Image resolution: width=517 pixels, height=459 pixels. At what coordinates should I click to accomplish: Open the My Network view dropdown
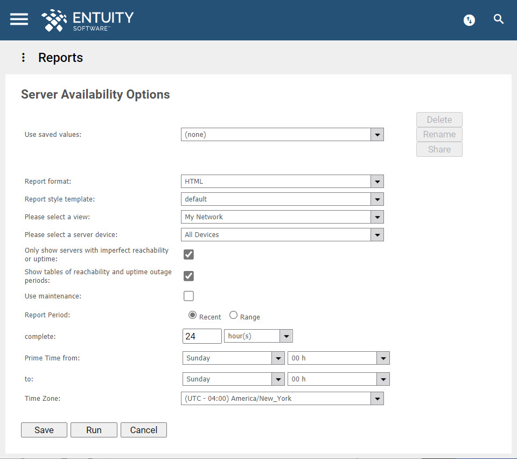282,217
